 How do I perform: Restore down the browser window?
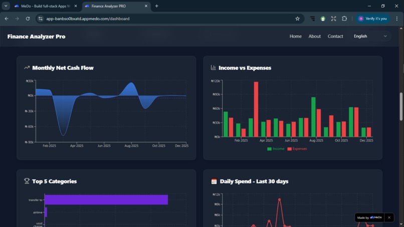click(x=383, y=6)
